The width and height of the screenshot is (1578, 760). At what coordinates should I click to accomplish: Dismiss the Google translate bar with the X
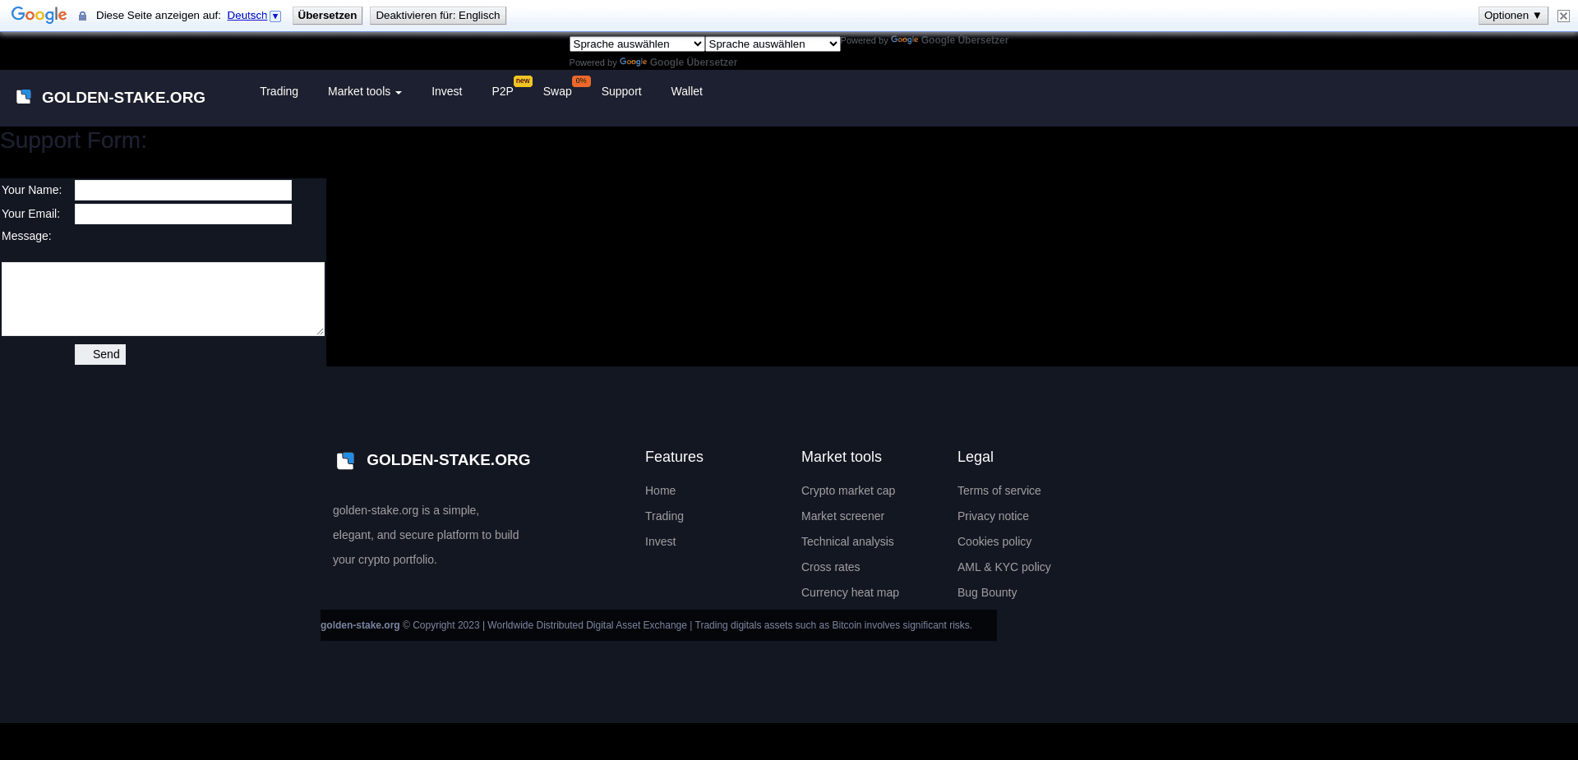(1563, 16)
